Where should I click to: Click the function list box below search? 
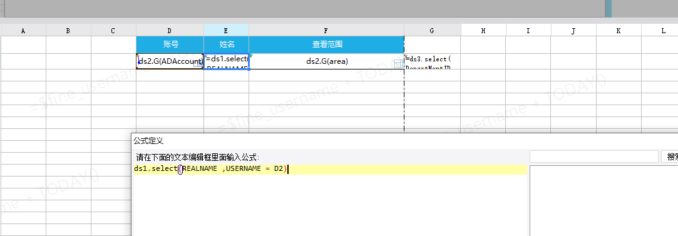pos(604,200)
